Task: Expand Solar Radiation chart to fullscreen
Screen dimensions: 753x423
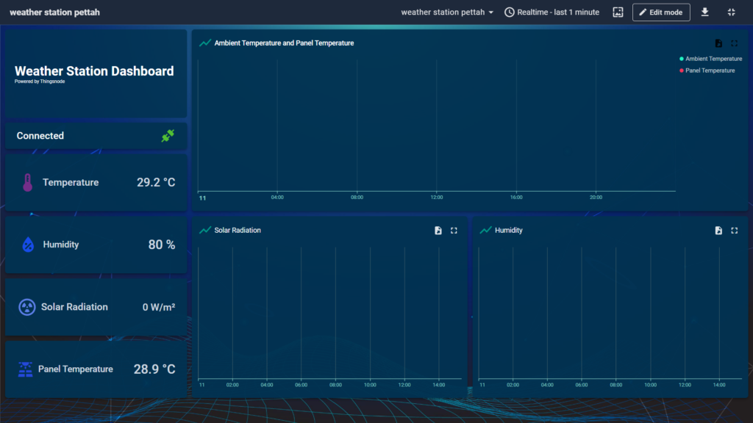Action: pos(454,231)
